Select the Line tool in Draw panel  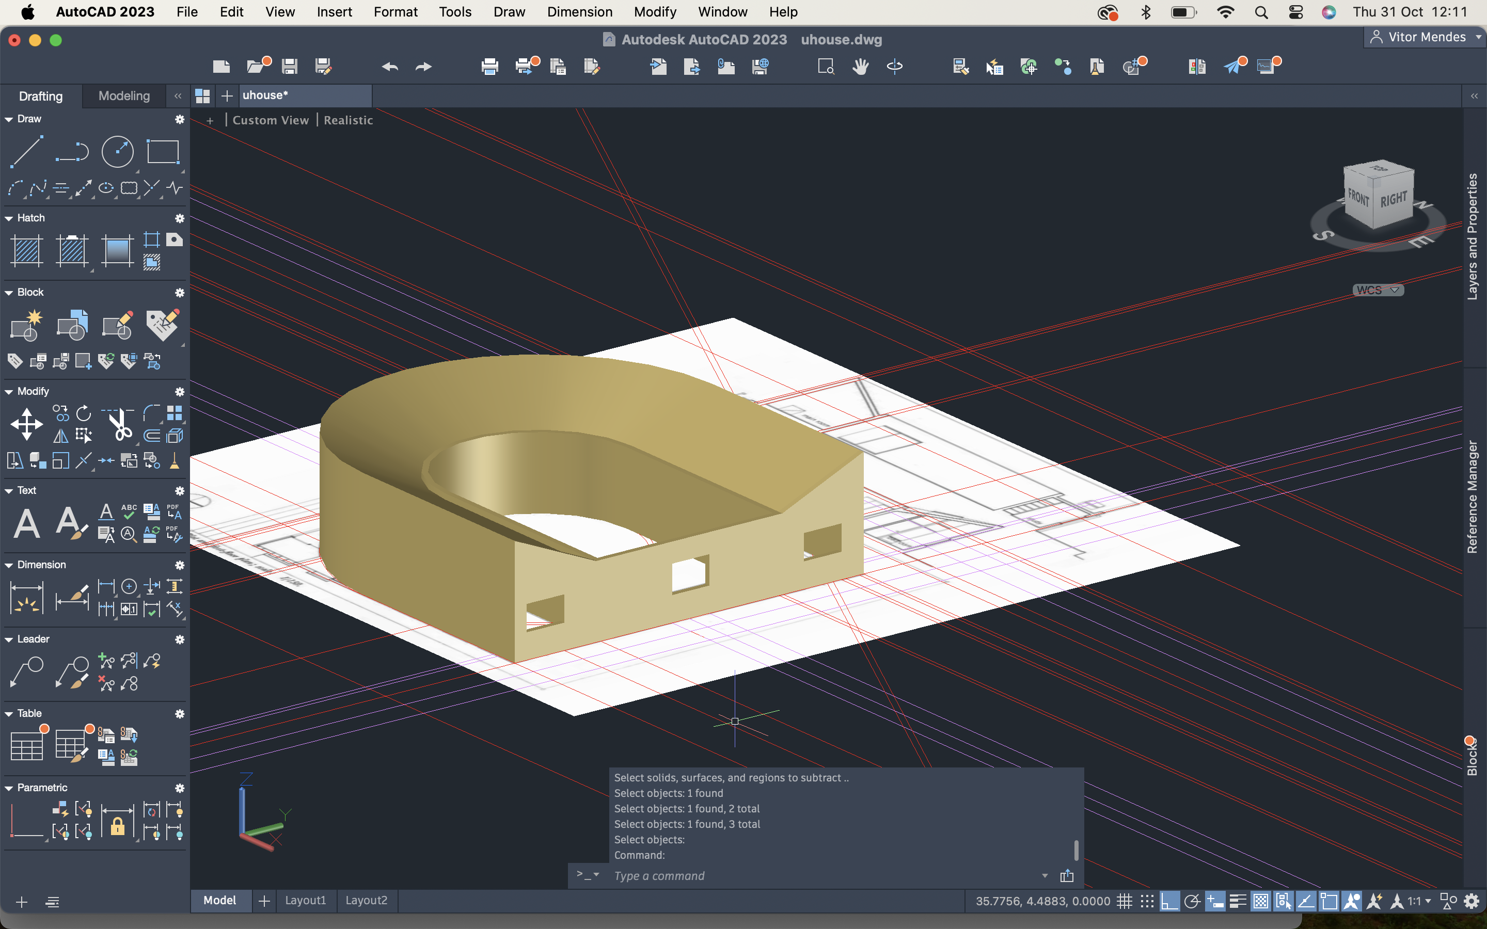pyautogui.click(x=26, y=151)
